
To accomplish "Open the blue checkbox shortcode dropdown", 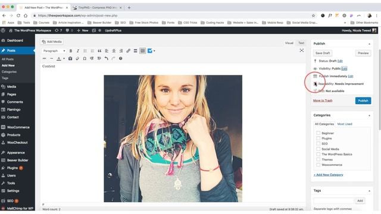I will tap(154, 51).
